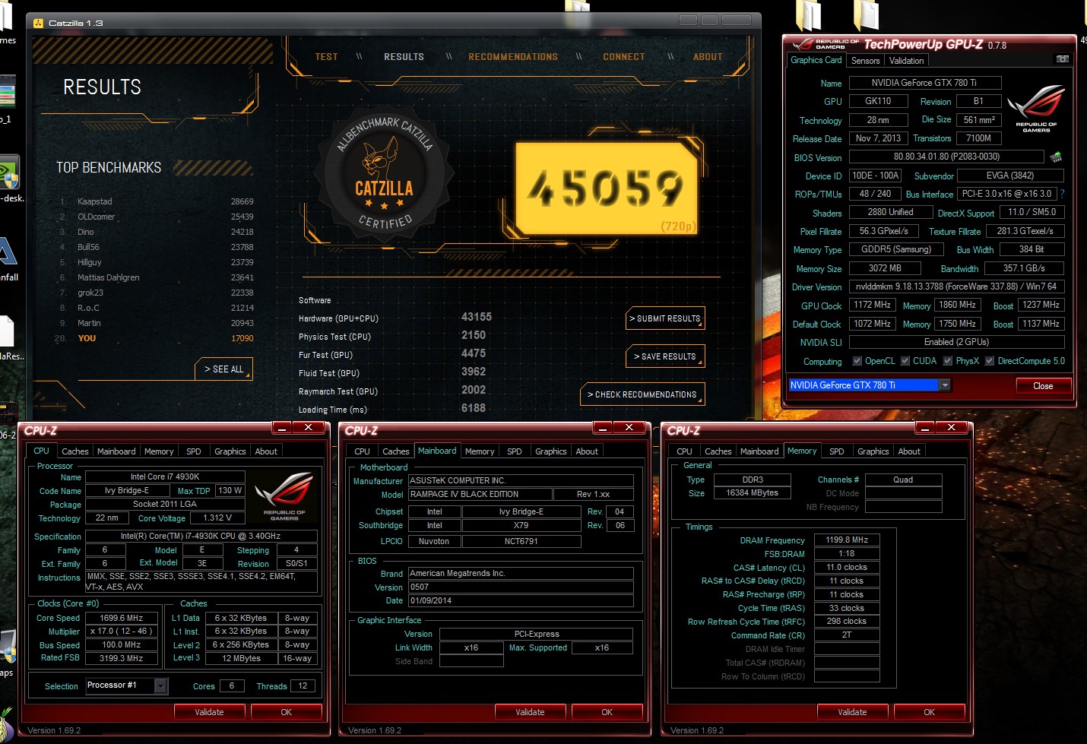Open the GPU selection dropdown in GPU-Z
This screenshot has width=1087, height=744.
(945, 385)
